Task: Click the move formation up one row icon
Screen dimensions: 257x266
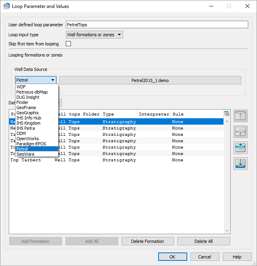Action: pyautogui.click(x=241, y=132)
